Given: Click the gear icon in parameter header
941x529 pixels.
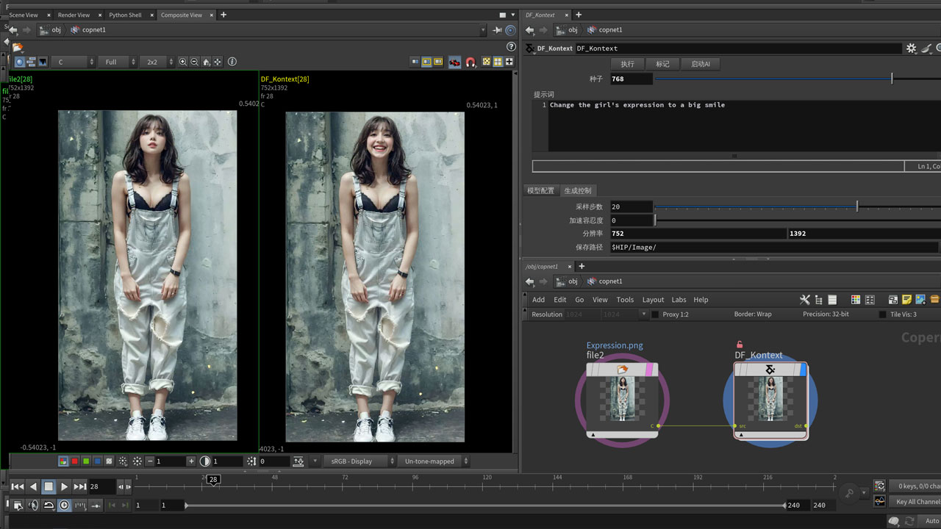Looking at the screenshot, I should click(912, 48).
